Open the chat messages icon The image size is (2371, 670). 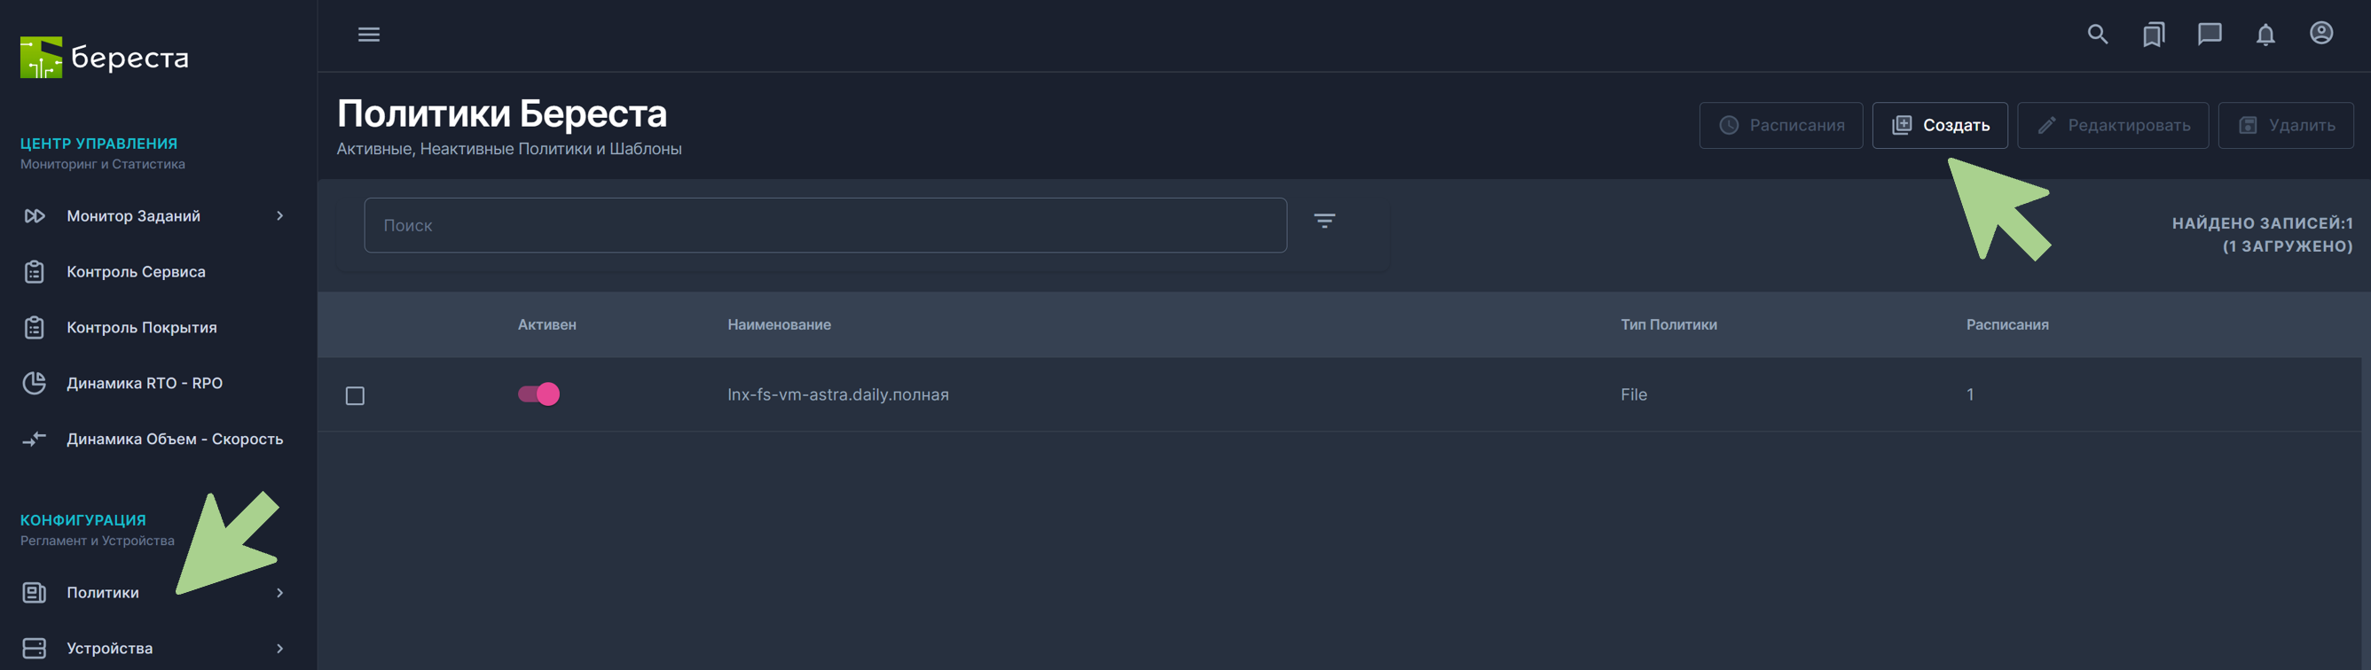(2209, 35)
